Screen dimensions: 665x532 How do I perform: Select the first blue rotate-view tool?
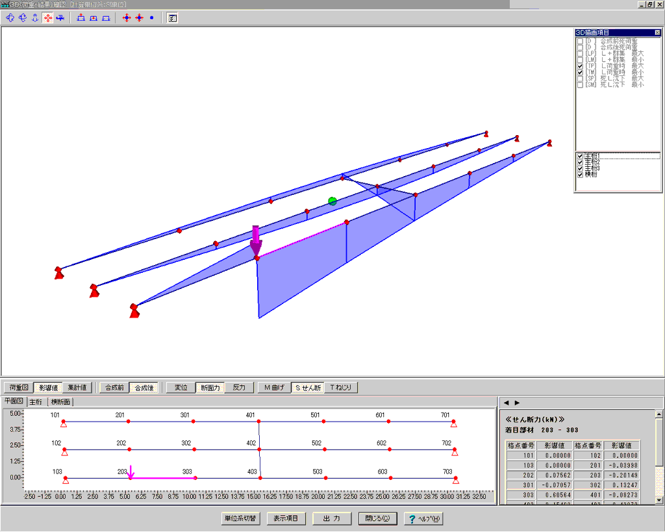tap(10, 18)
